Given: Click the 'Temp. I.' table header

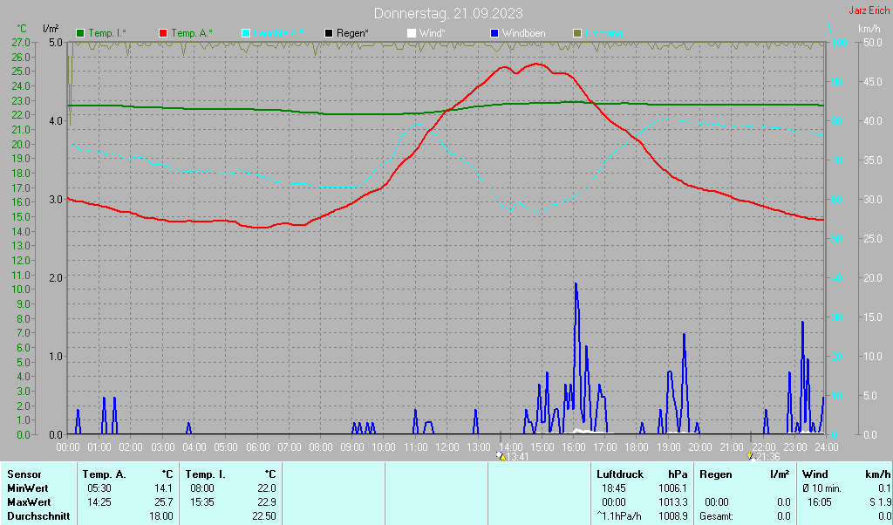Looking at the screenshot, I should click(206, 474).
